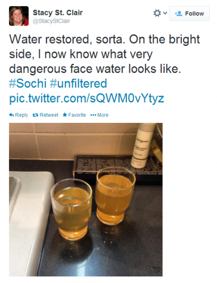The height and width of the screenshot is (283, 217).
Task: Click the three-dot More icon
Action: pyautogui.click(x=93, y=115)
